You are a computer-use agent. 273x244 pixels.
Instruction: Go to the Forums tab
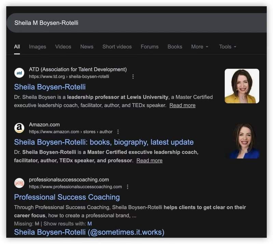(150, 47)
